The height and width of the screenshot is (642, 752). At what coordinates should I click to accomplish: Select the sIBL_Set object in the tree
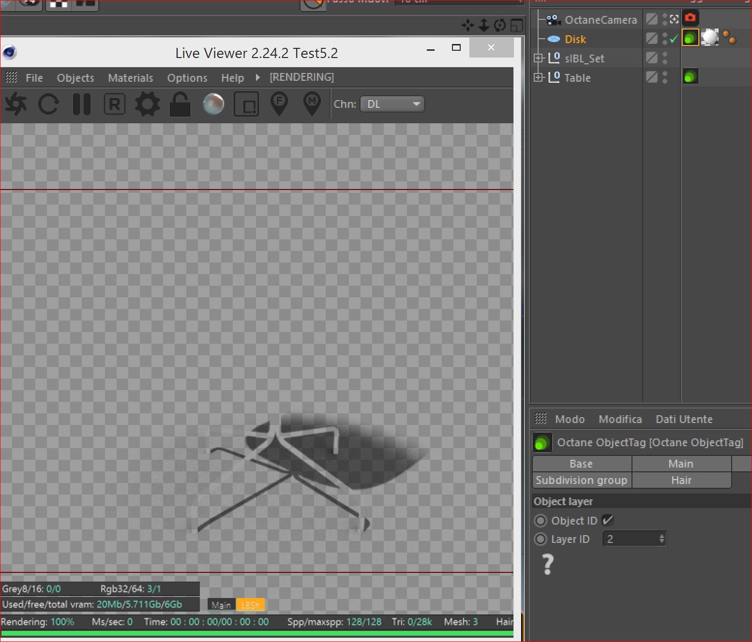coord(585,58)
